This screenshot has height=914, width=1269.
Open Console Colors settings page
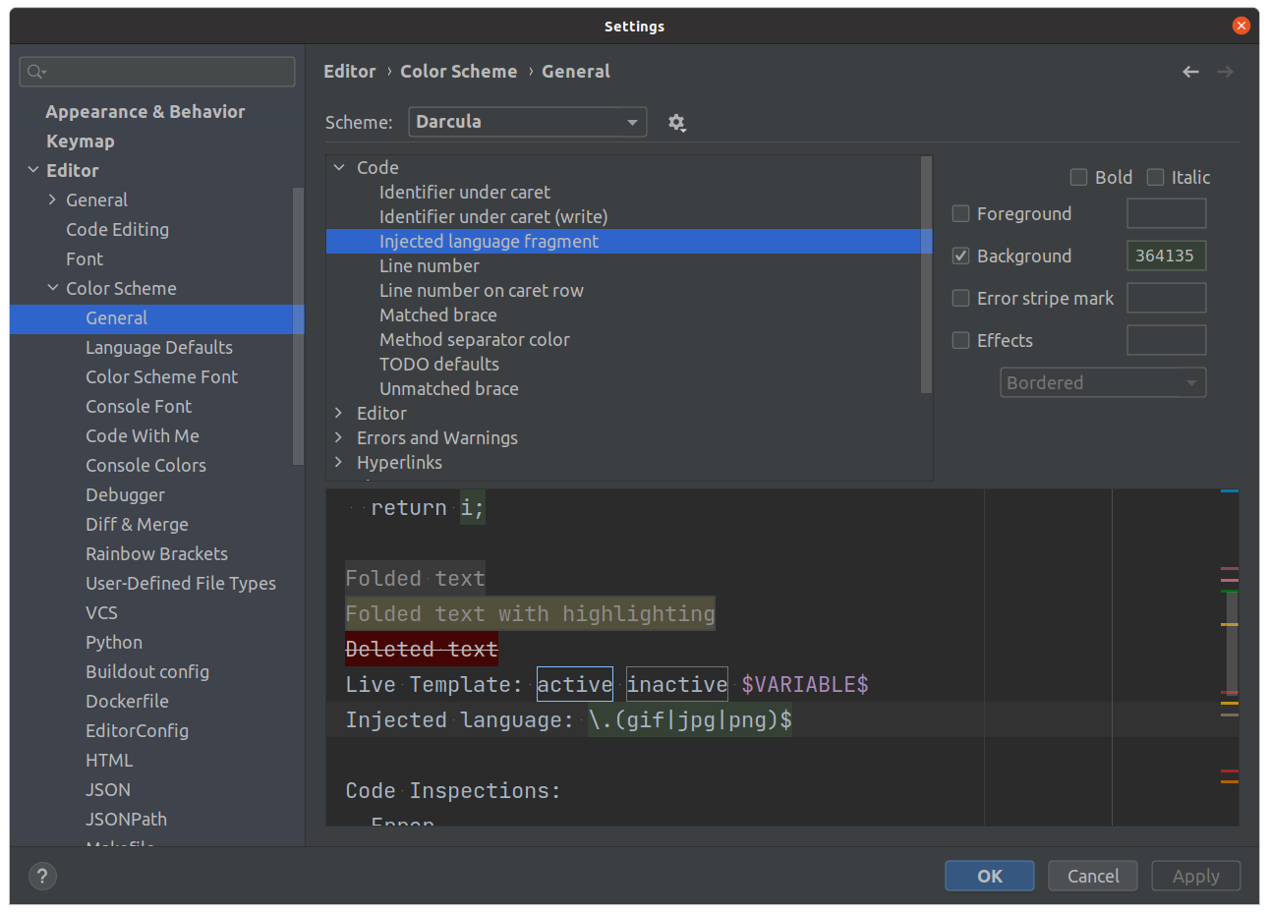click(x=145, y=465)
